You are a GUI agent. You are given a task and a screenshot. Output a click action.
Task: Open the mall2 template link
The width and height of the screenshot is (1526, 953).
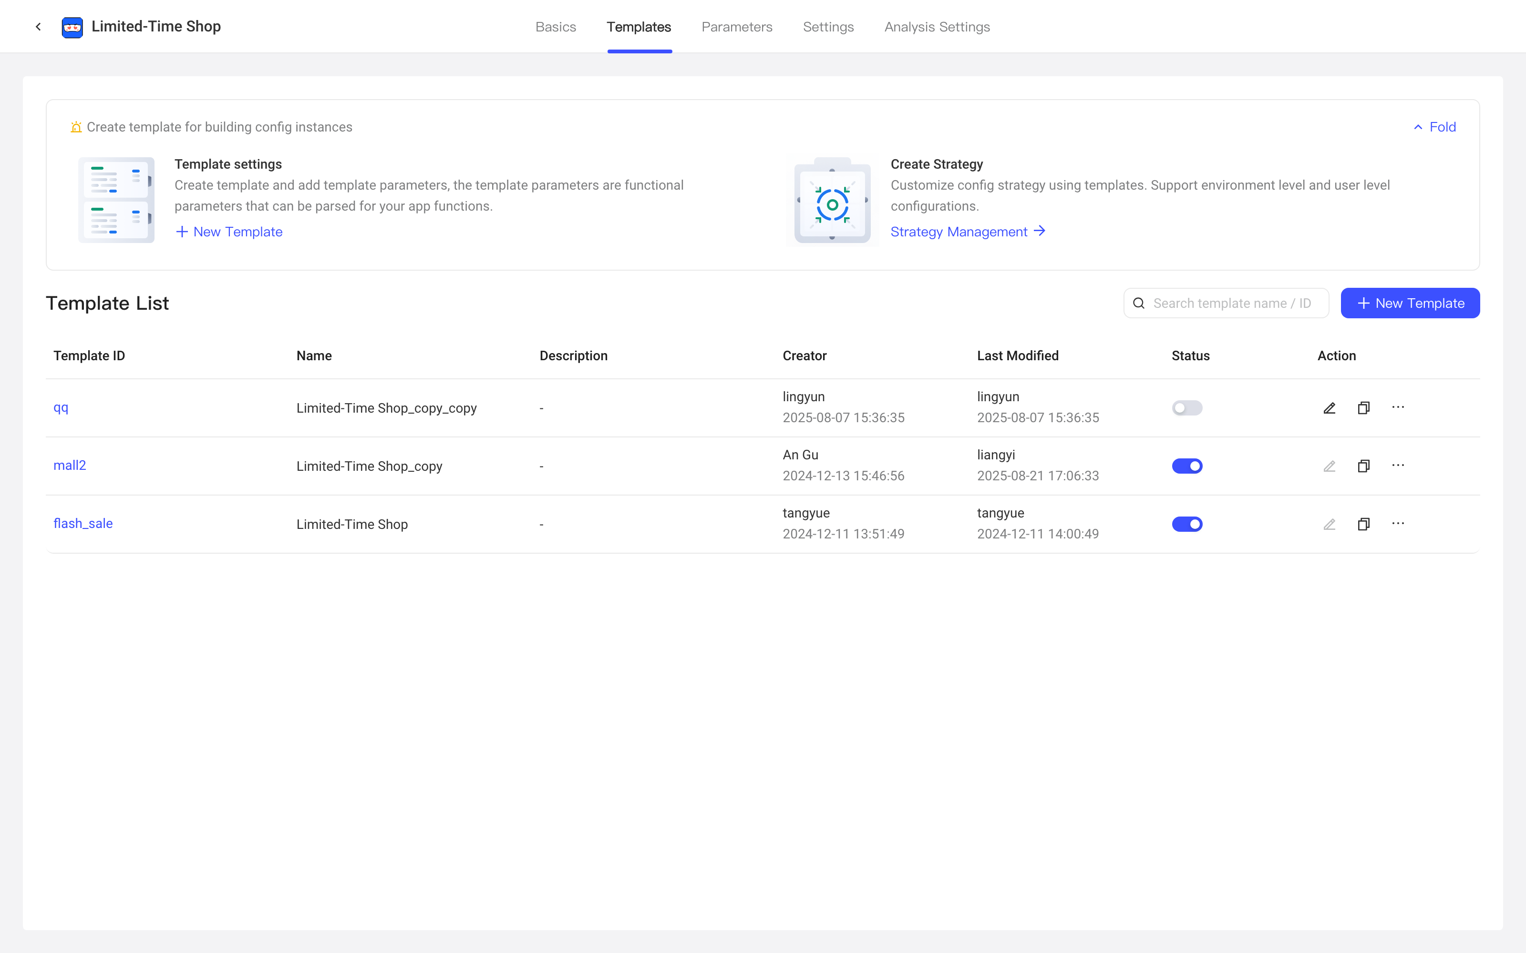[69, 465]
